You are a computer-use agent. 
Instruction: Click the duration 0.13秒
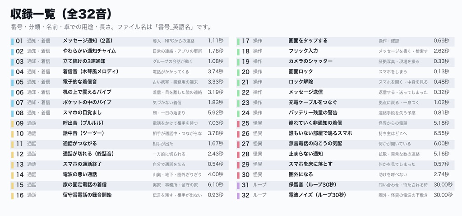tap(441, 72)
